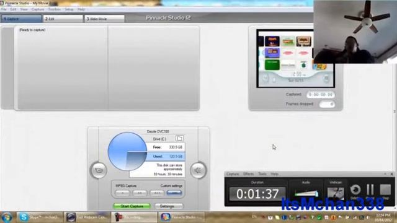Click the Used disk space row
This screenshot has width=397, height=223.
[166, 157]
